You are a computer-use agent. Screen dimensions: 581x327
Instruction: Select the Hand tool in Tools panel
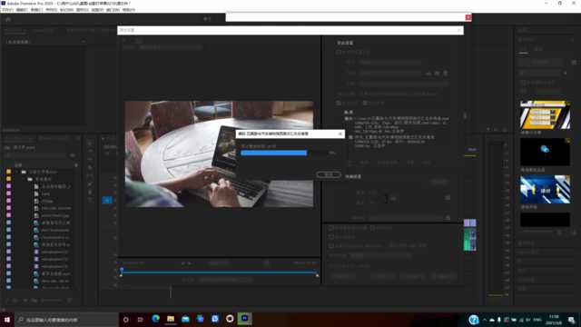tap(90, 192)
